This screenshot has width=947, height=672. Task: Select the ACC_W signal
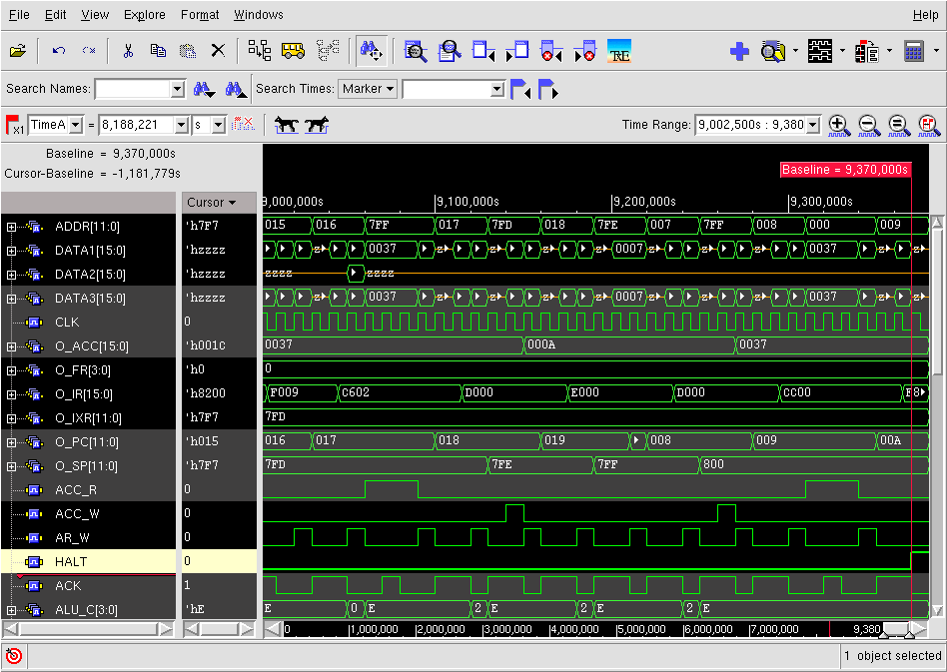click(77, 514)
